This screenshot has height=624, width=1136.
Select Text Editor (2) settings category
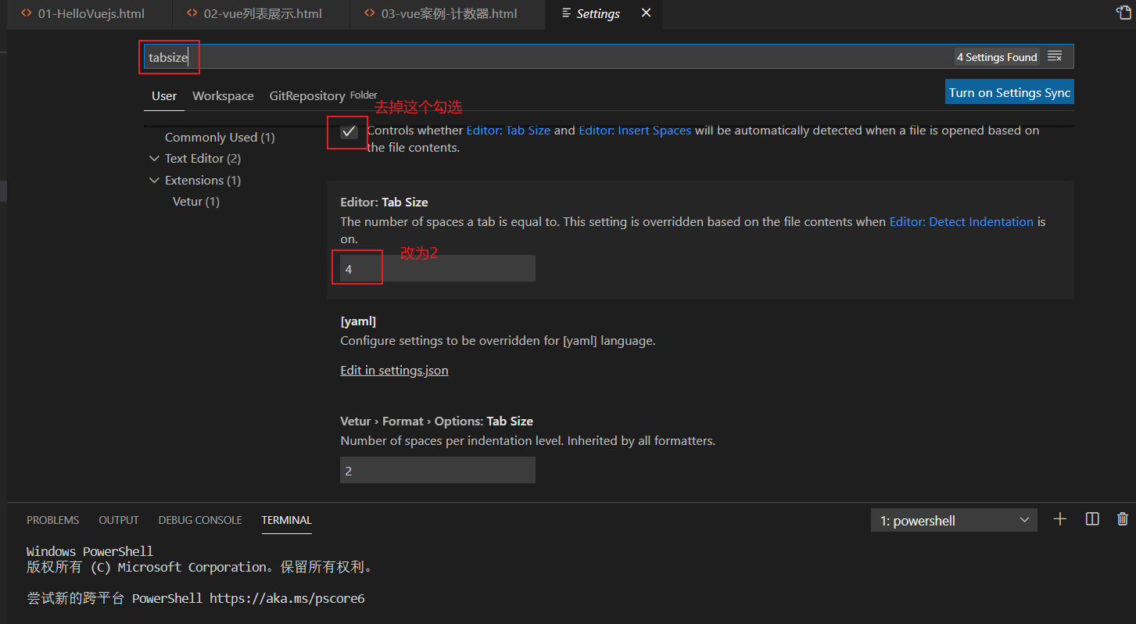click(x=202, y=159)
